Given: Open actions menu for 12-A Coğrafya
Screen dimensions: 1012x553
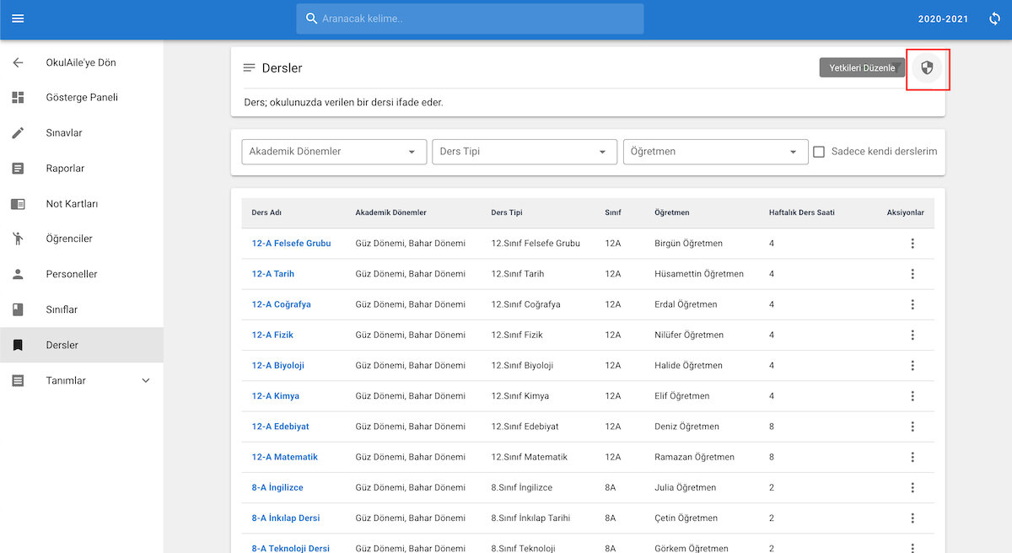Looking at the screenshot, I should pos(912,304).
